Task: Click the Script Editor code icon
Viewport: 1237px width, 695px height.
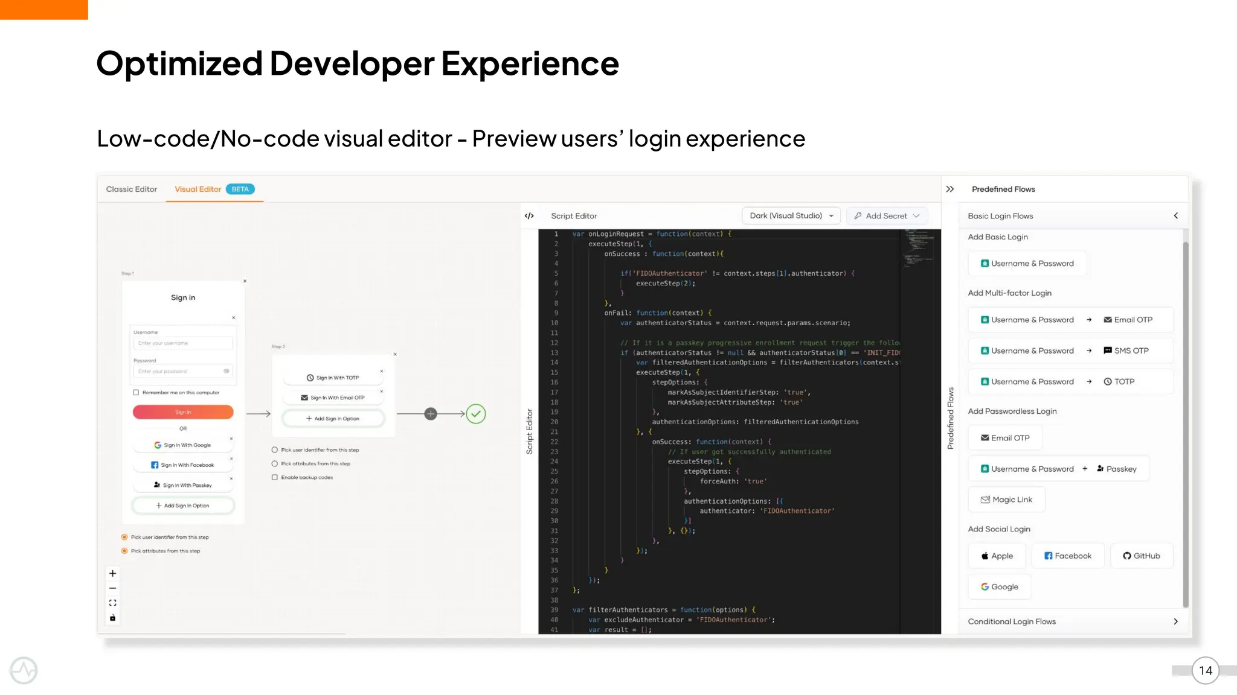Action: click(x=530, y=216)
